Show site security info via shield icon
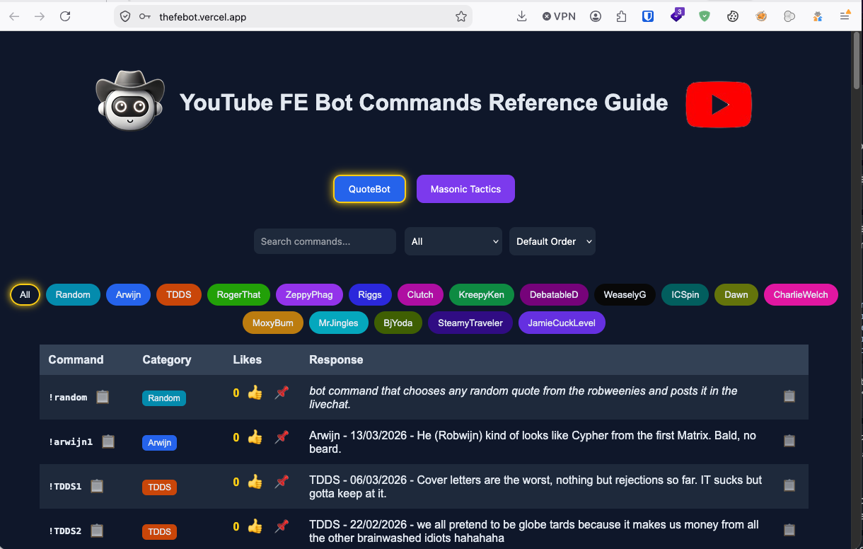 click(x=125, y=16)
